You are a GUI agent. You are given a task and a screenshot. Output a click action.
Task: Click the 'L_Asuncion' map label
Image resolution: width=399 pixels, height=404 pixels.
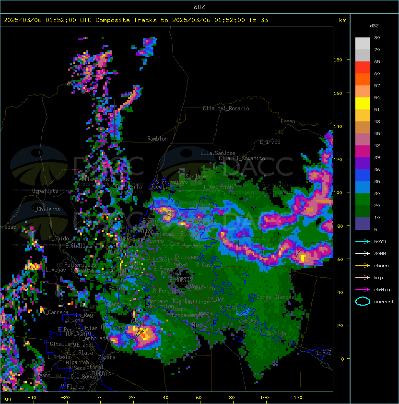(218, 187)
